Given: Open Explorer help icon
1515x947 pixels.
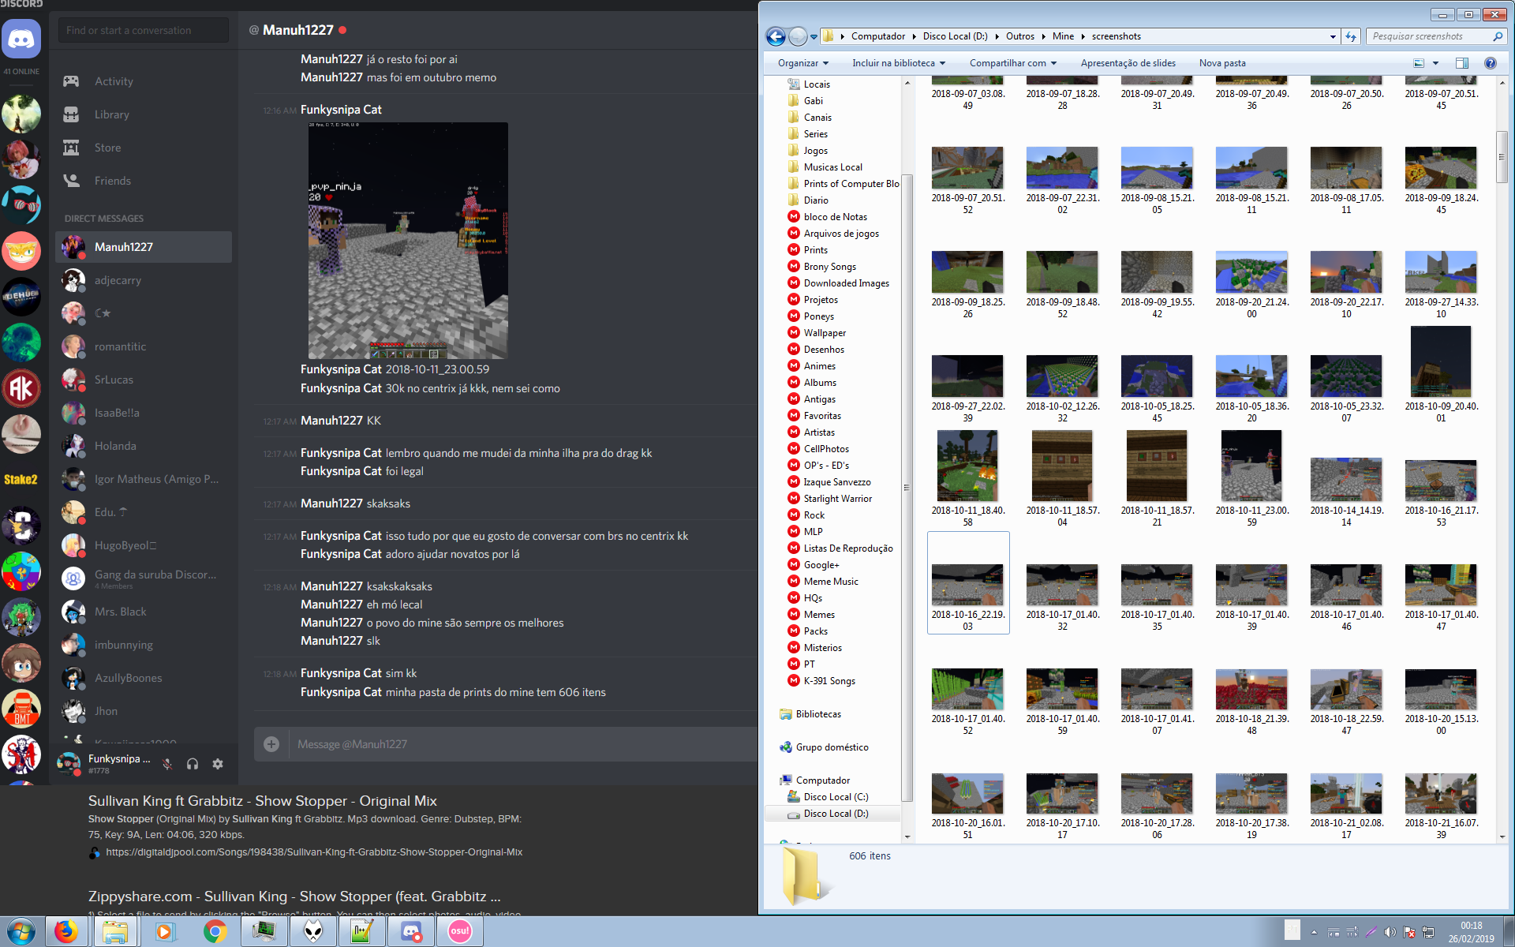Looking at the screenshot, I should (1491, 63).
